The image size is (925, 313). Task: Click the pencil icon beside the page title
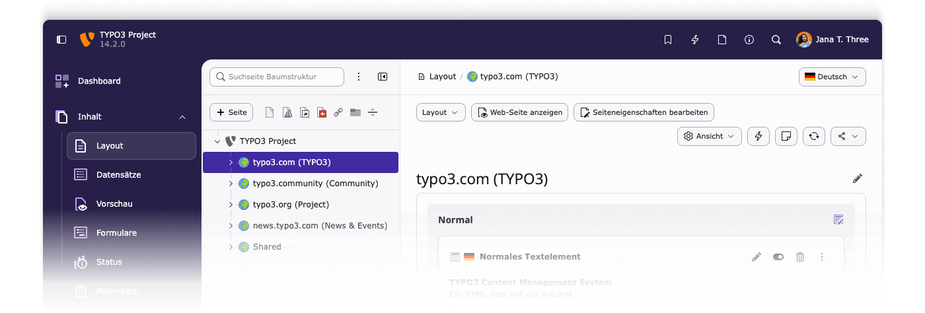857,178
